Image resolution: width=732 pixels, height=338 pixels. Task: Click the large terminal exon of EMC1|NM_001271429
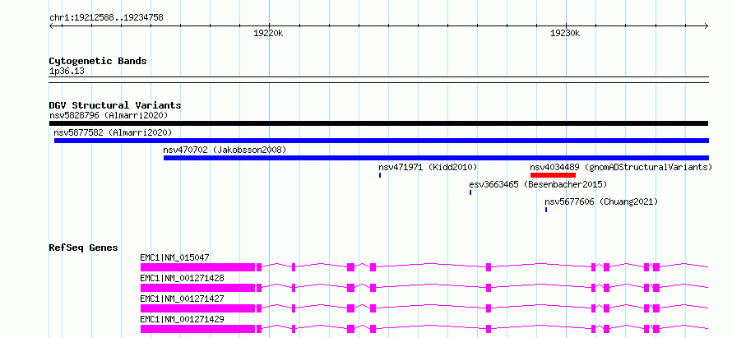(x=198, y=329)
